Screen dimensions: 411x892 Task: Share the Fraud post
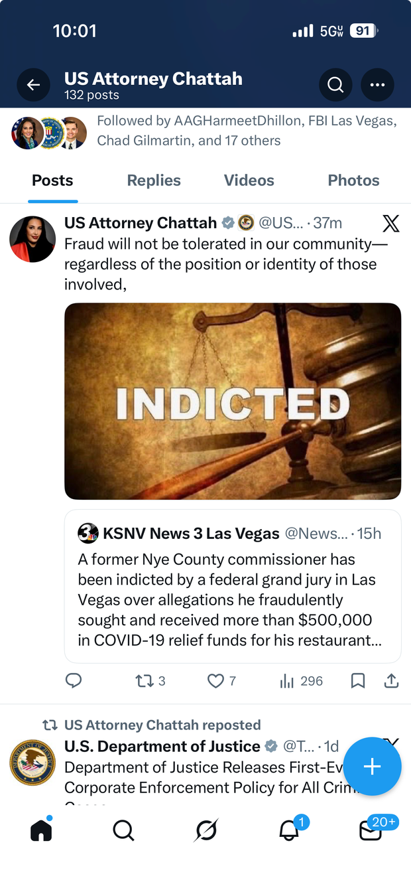[x=391, y=680]
